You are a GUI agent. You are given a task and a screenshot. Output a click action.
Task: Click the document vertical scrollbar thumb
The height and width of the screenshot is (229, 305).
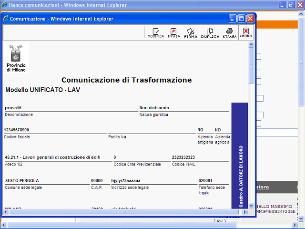point(251,66)
